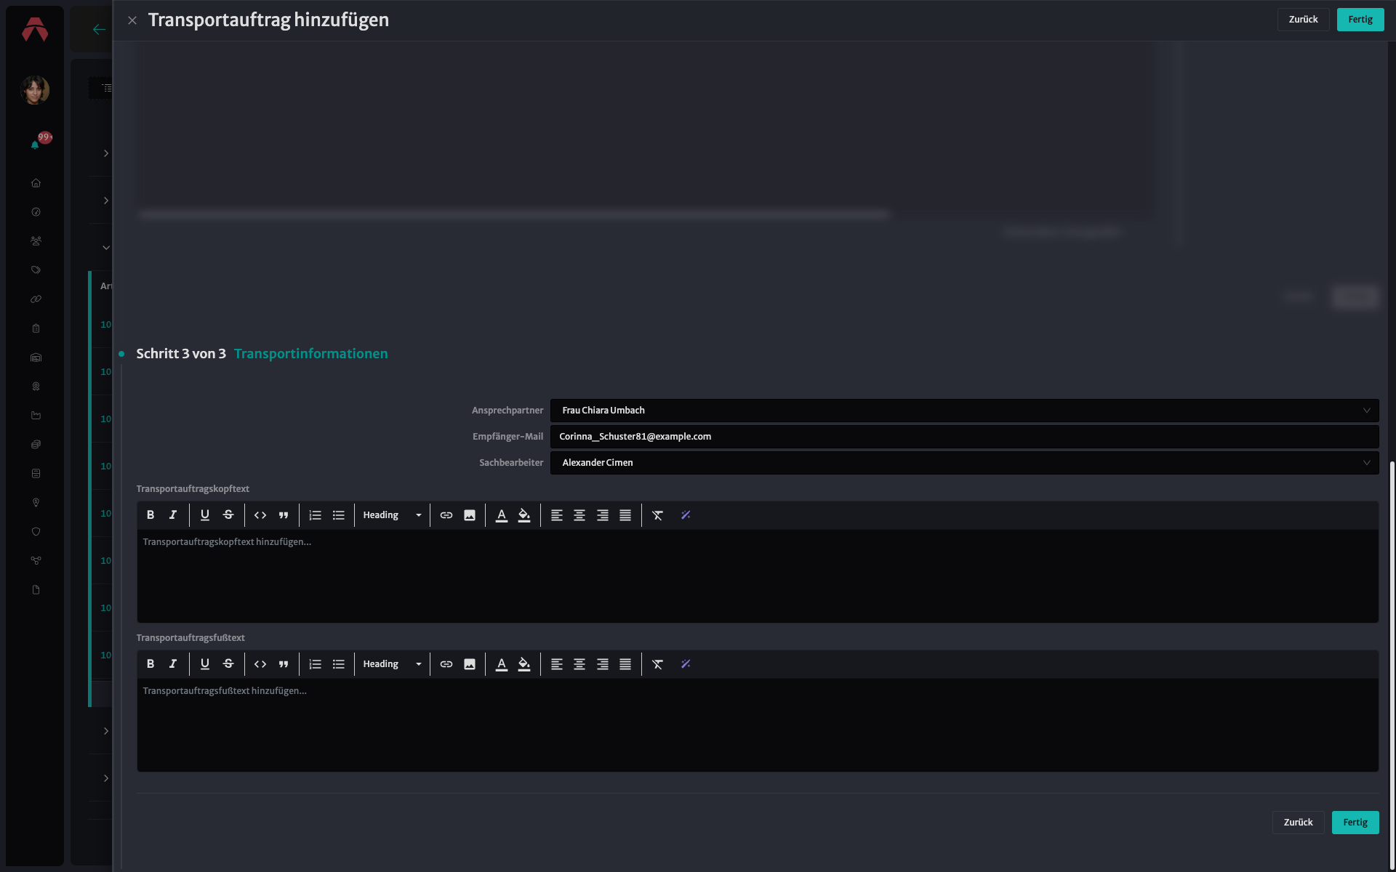1396x872 pixels.
Task: Insert code block in Fußtext editor
Action: coord(260,664)
